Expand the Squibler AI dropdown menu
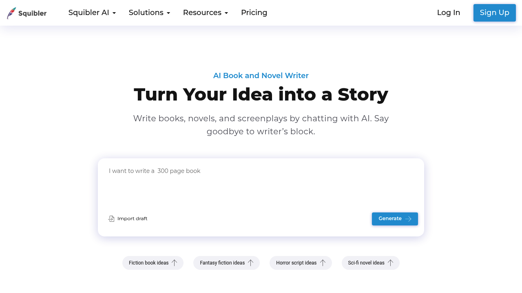Image resolution: width=522 pixels, height=293 pixels. [92, 13]
